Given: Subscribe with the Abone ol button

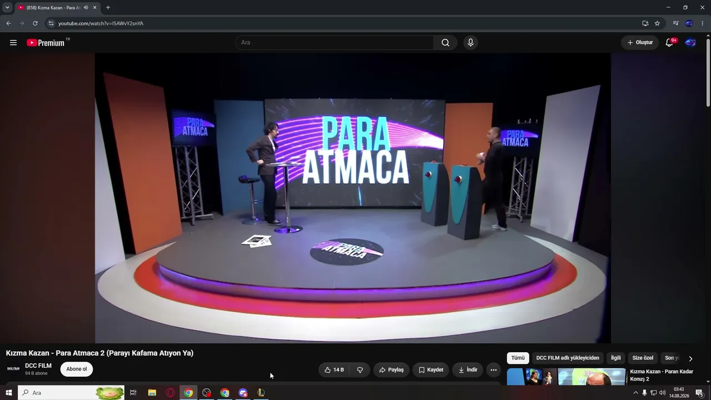Looking at the screenshot, I should click(77, 369).
